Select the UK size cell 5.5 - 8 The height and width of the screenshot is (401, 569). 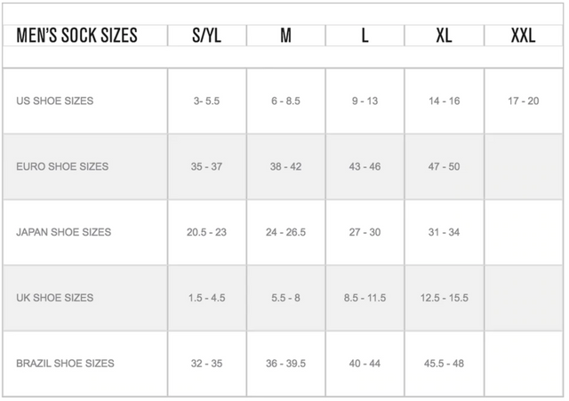[x=285, y=298]
